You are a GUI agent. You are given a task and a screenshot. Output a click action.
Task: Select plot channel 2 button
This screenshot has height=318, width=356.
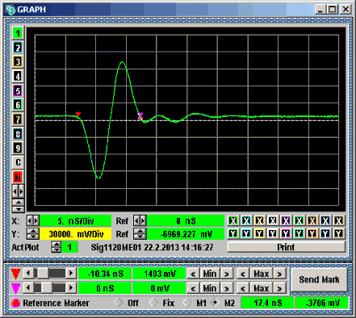[x=18, y=48]
